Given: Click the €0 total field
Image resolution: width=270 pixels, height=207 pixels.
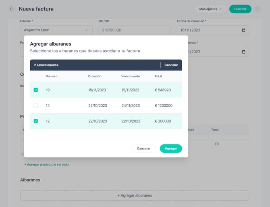Looking at the screenshot, I should coord(230,144).
